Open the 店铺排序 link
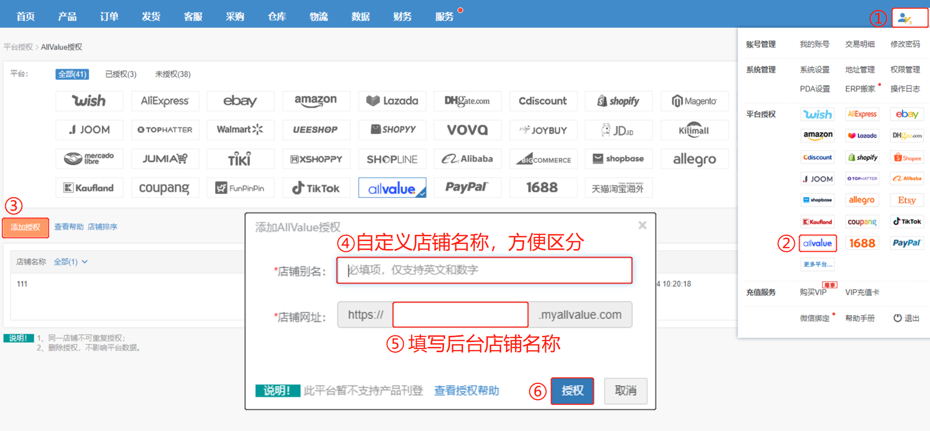This screenshot has height=431, width=930. [x=102, y=226]
